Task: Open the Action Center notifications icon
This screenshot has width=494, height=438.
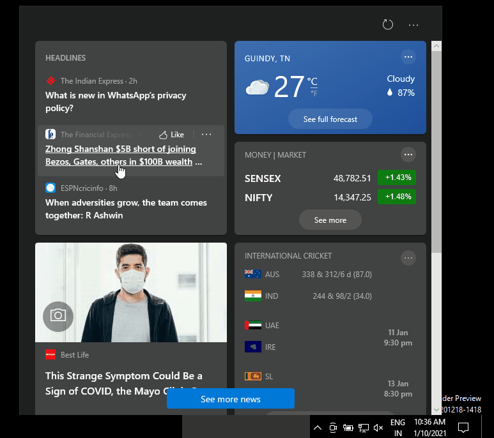Action: click(464, 427)
